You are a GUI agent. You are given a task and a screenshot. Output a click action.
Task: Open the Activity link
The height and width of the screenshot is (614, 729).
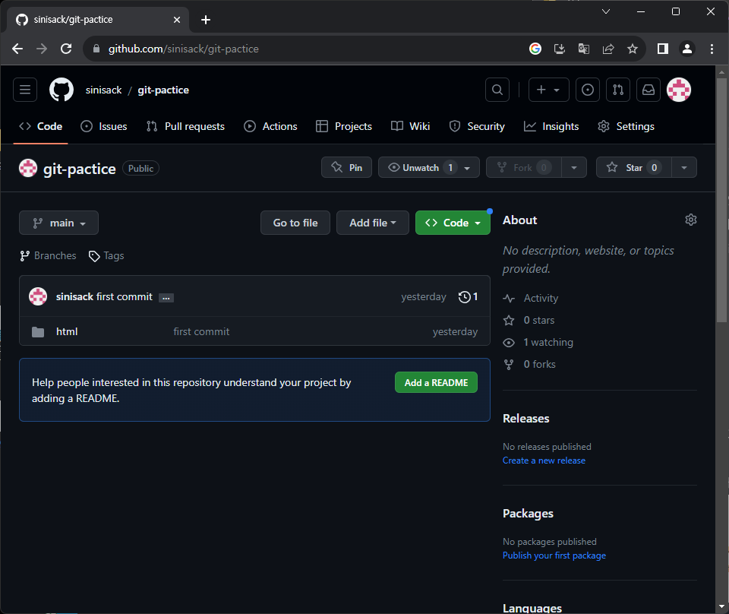pos(531,298)
